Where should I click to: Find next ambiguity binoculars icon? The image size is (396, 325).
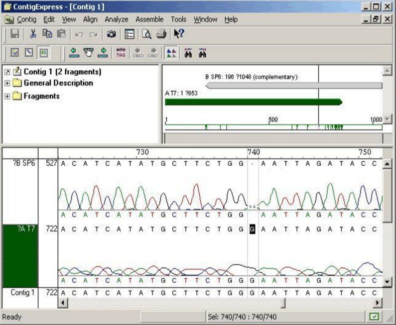tap(202, 53)
